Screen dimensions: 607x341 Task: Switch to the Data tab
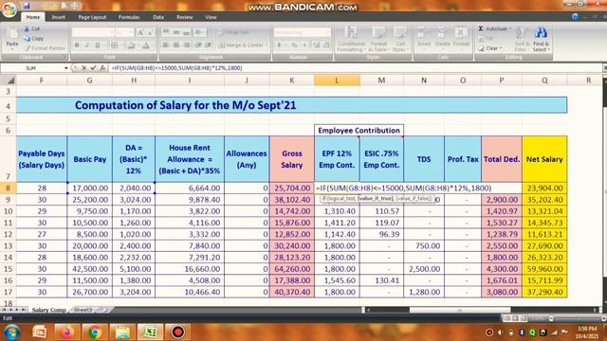pyautogui.click(x=158, y=17)
